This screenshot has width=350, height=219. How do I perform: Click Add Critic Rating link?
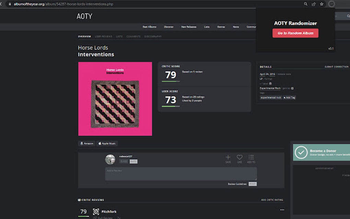272,200
